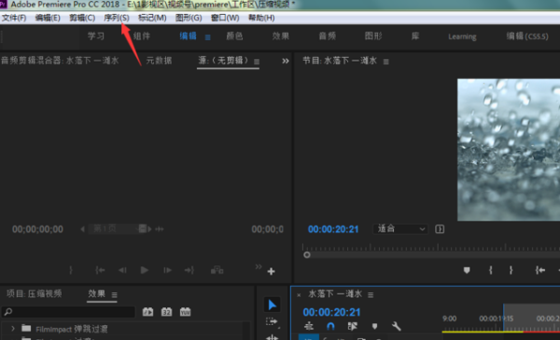
Task: Click Go to In in Program monitor
Action: [540, 270]
